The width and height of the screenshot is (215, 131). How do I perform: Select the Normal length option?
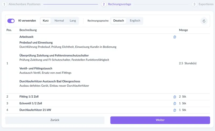(59, 20)
